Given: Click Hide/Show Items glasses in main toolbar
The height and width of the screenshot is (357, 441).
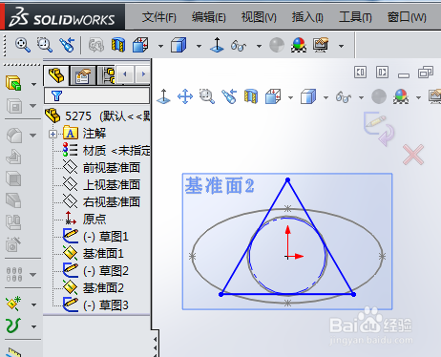Looking at the screenshot, I should coord(239,46).
